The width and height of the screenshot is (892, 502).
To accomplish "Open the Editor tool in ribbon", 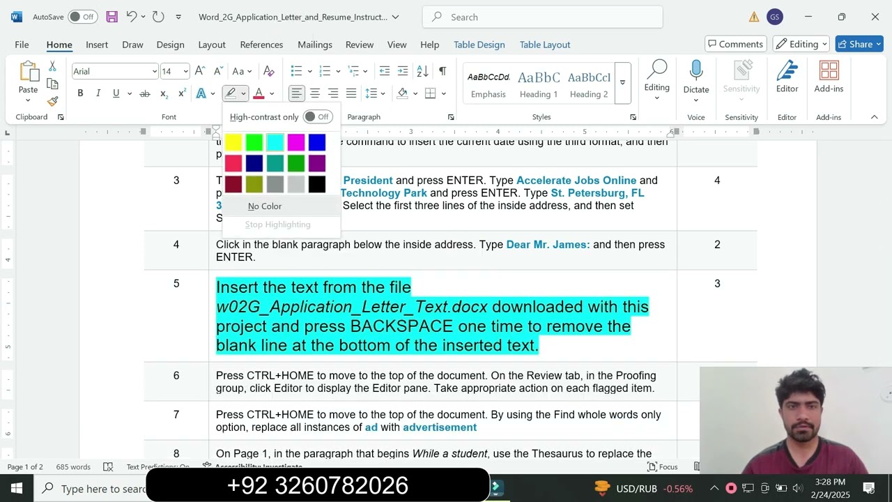I will 787,77.
